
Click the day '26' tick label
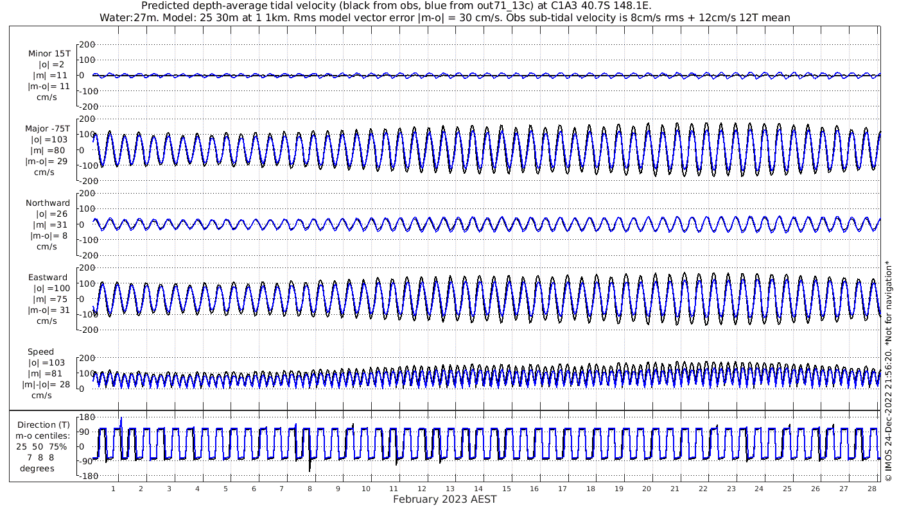tap(816, 489)
